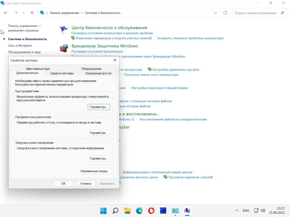Open "Сеть и Интернет" in the sidebar
The height and width of the screenshot is (217, 290).
tap(20, 45)
